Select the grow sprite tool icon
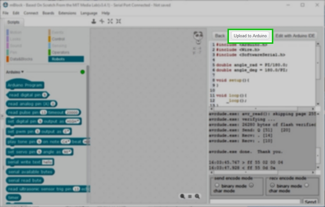This screenshot has height=207, width=325. click(110, 21)
